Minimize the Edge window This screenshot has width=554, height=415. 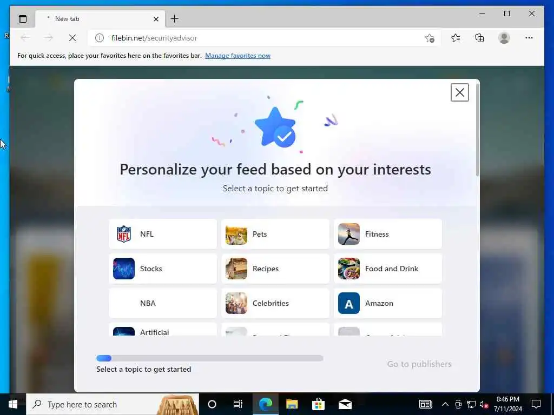point(482,14)
